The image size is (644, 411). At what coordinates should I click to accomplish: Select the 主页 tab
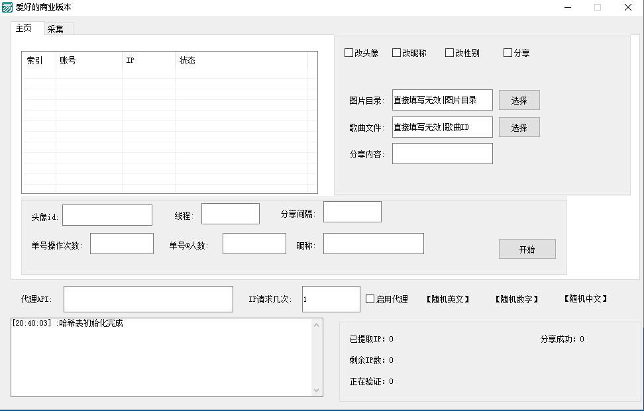[x=25, y=28]
